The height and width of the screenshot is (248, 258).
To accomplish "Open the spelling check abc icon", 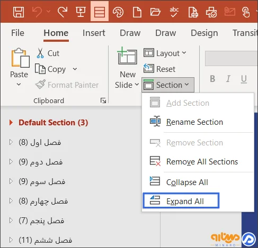I will [174, 12].
